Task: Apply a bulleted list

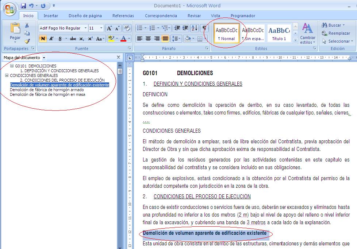Action: coord(139,28)
